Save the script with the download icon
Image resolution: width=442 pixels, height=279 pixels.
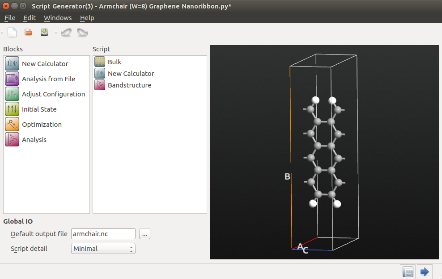(x=44, y=32)
